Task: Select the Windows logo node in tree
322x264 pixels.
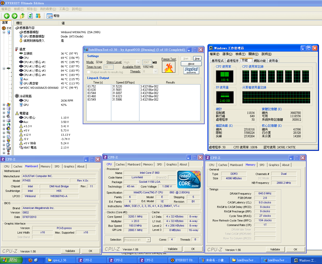Action: coord(9,105)
